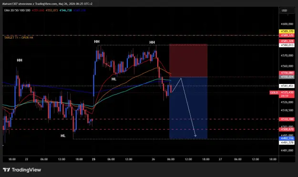The height and width of the screenshot is (177, 298).
Task: Select the red 4589,370 price label
Action: (287, 35)
